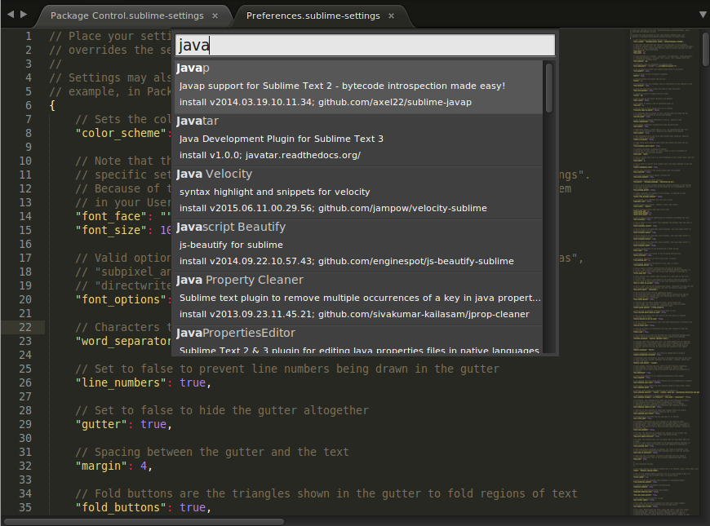Screen dimensions: 710x526
Task: Click "js-beautify for sublime" description
Action: pos(231,245)
